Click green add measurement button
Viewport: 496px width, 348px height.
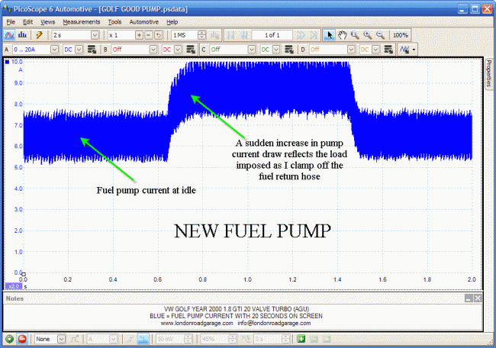tap(301, 338)
